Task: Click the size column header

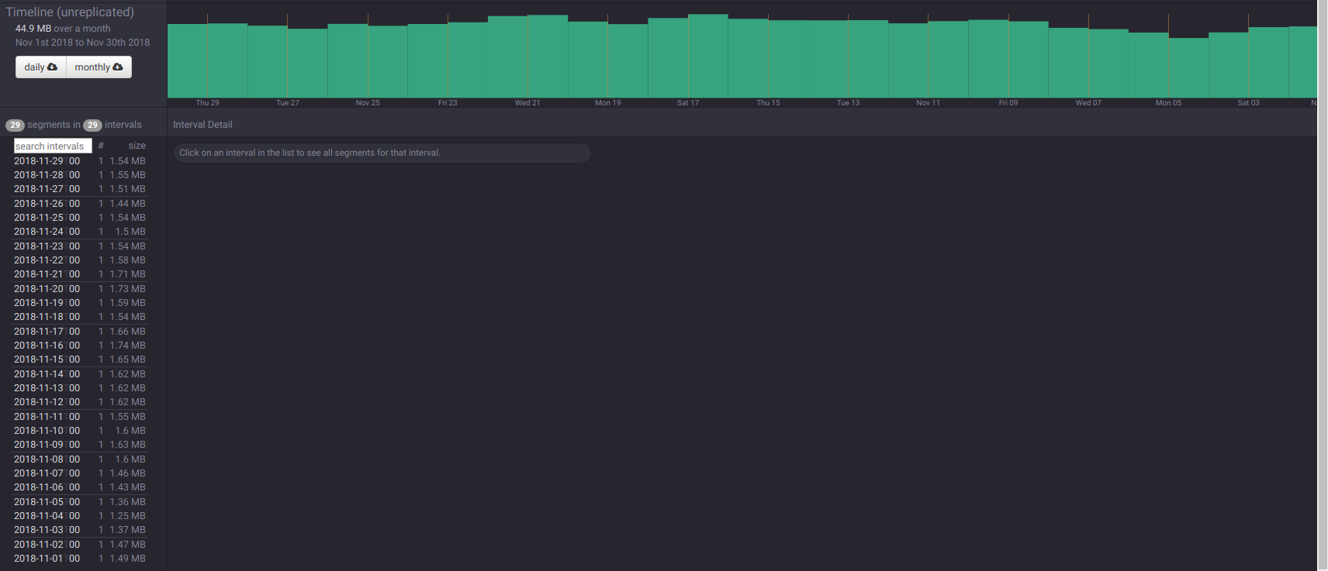Action: [x=137, y=146]
